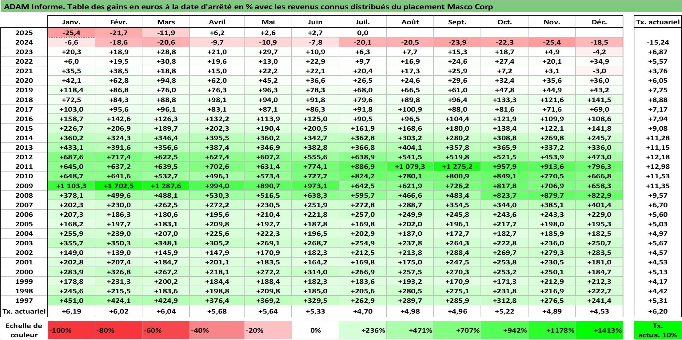Select the Juil. column header
Image resolution: width=682 pixels, height=340 pixels.
(x=363, y=22)
